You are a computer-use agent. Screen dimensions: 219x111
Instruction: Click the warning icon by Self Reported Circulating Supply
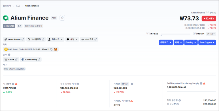(204, 83)
